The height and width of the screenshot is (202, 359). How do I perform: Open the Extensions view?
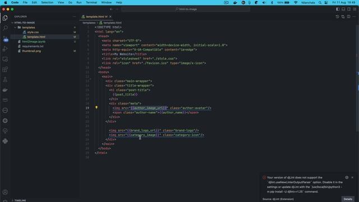[5, 70]
